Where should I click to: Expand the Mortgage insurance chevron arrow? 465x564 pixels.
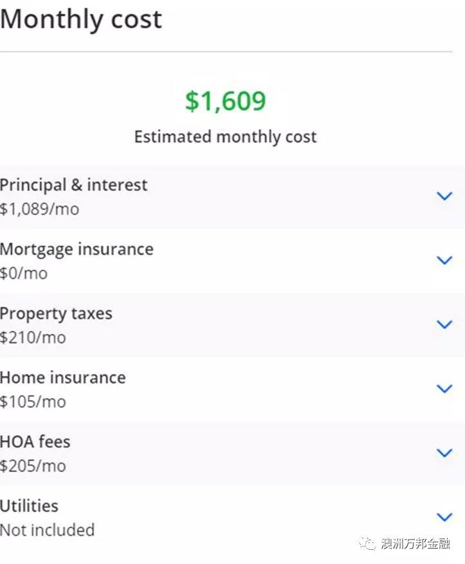tap(444, 260)
